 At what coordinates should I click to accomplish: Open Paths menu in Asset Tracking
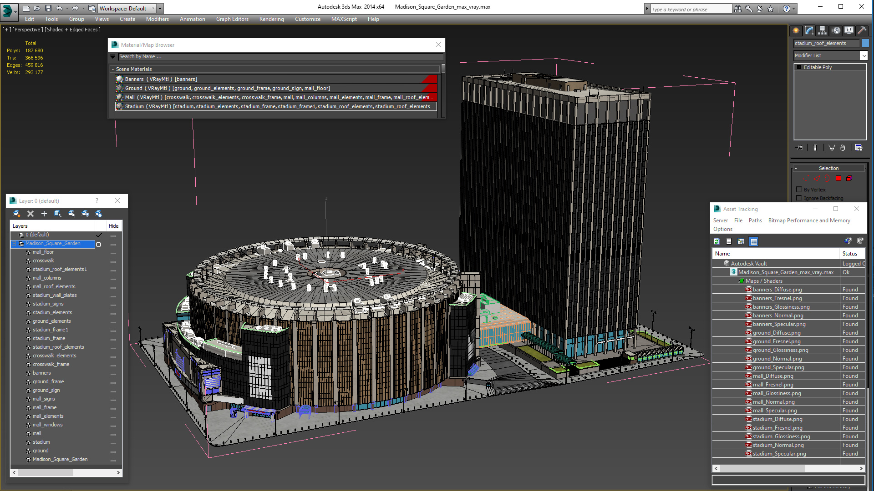tap(755, 220)
